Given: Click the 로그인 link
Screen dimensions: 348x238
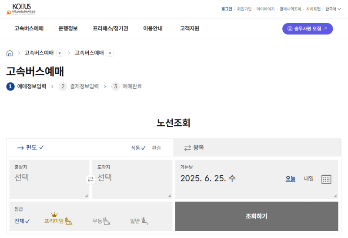Looking at the screenshot, I should tap(227, 9).
